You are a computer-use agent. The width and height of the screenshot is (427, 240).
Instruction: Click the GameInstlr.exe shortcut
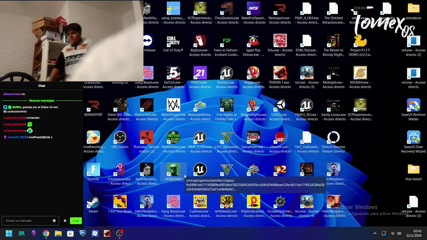click(253, 142)
